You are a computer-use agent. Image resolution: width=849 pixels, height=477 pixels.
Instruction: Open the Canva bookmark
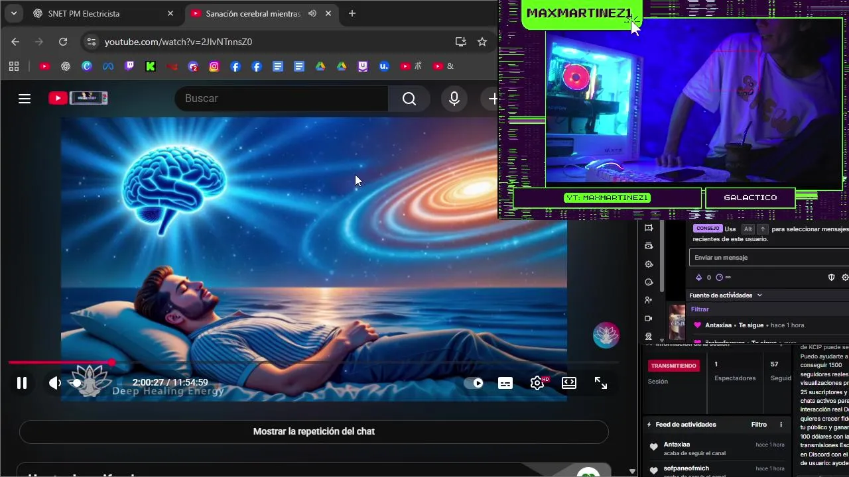87,66
